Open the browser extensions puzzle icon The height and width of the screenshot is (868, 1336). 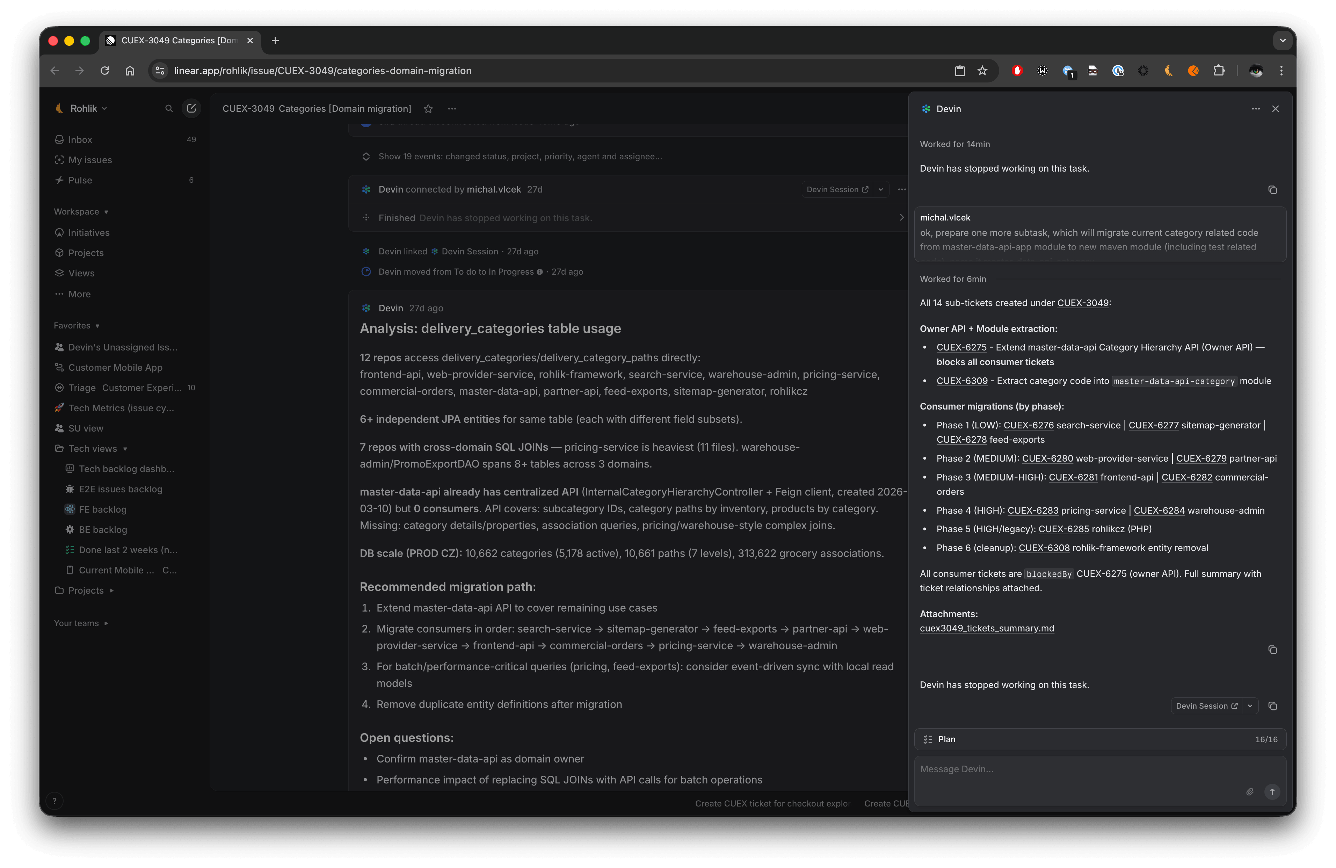click(x=1219, y=71)
